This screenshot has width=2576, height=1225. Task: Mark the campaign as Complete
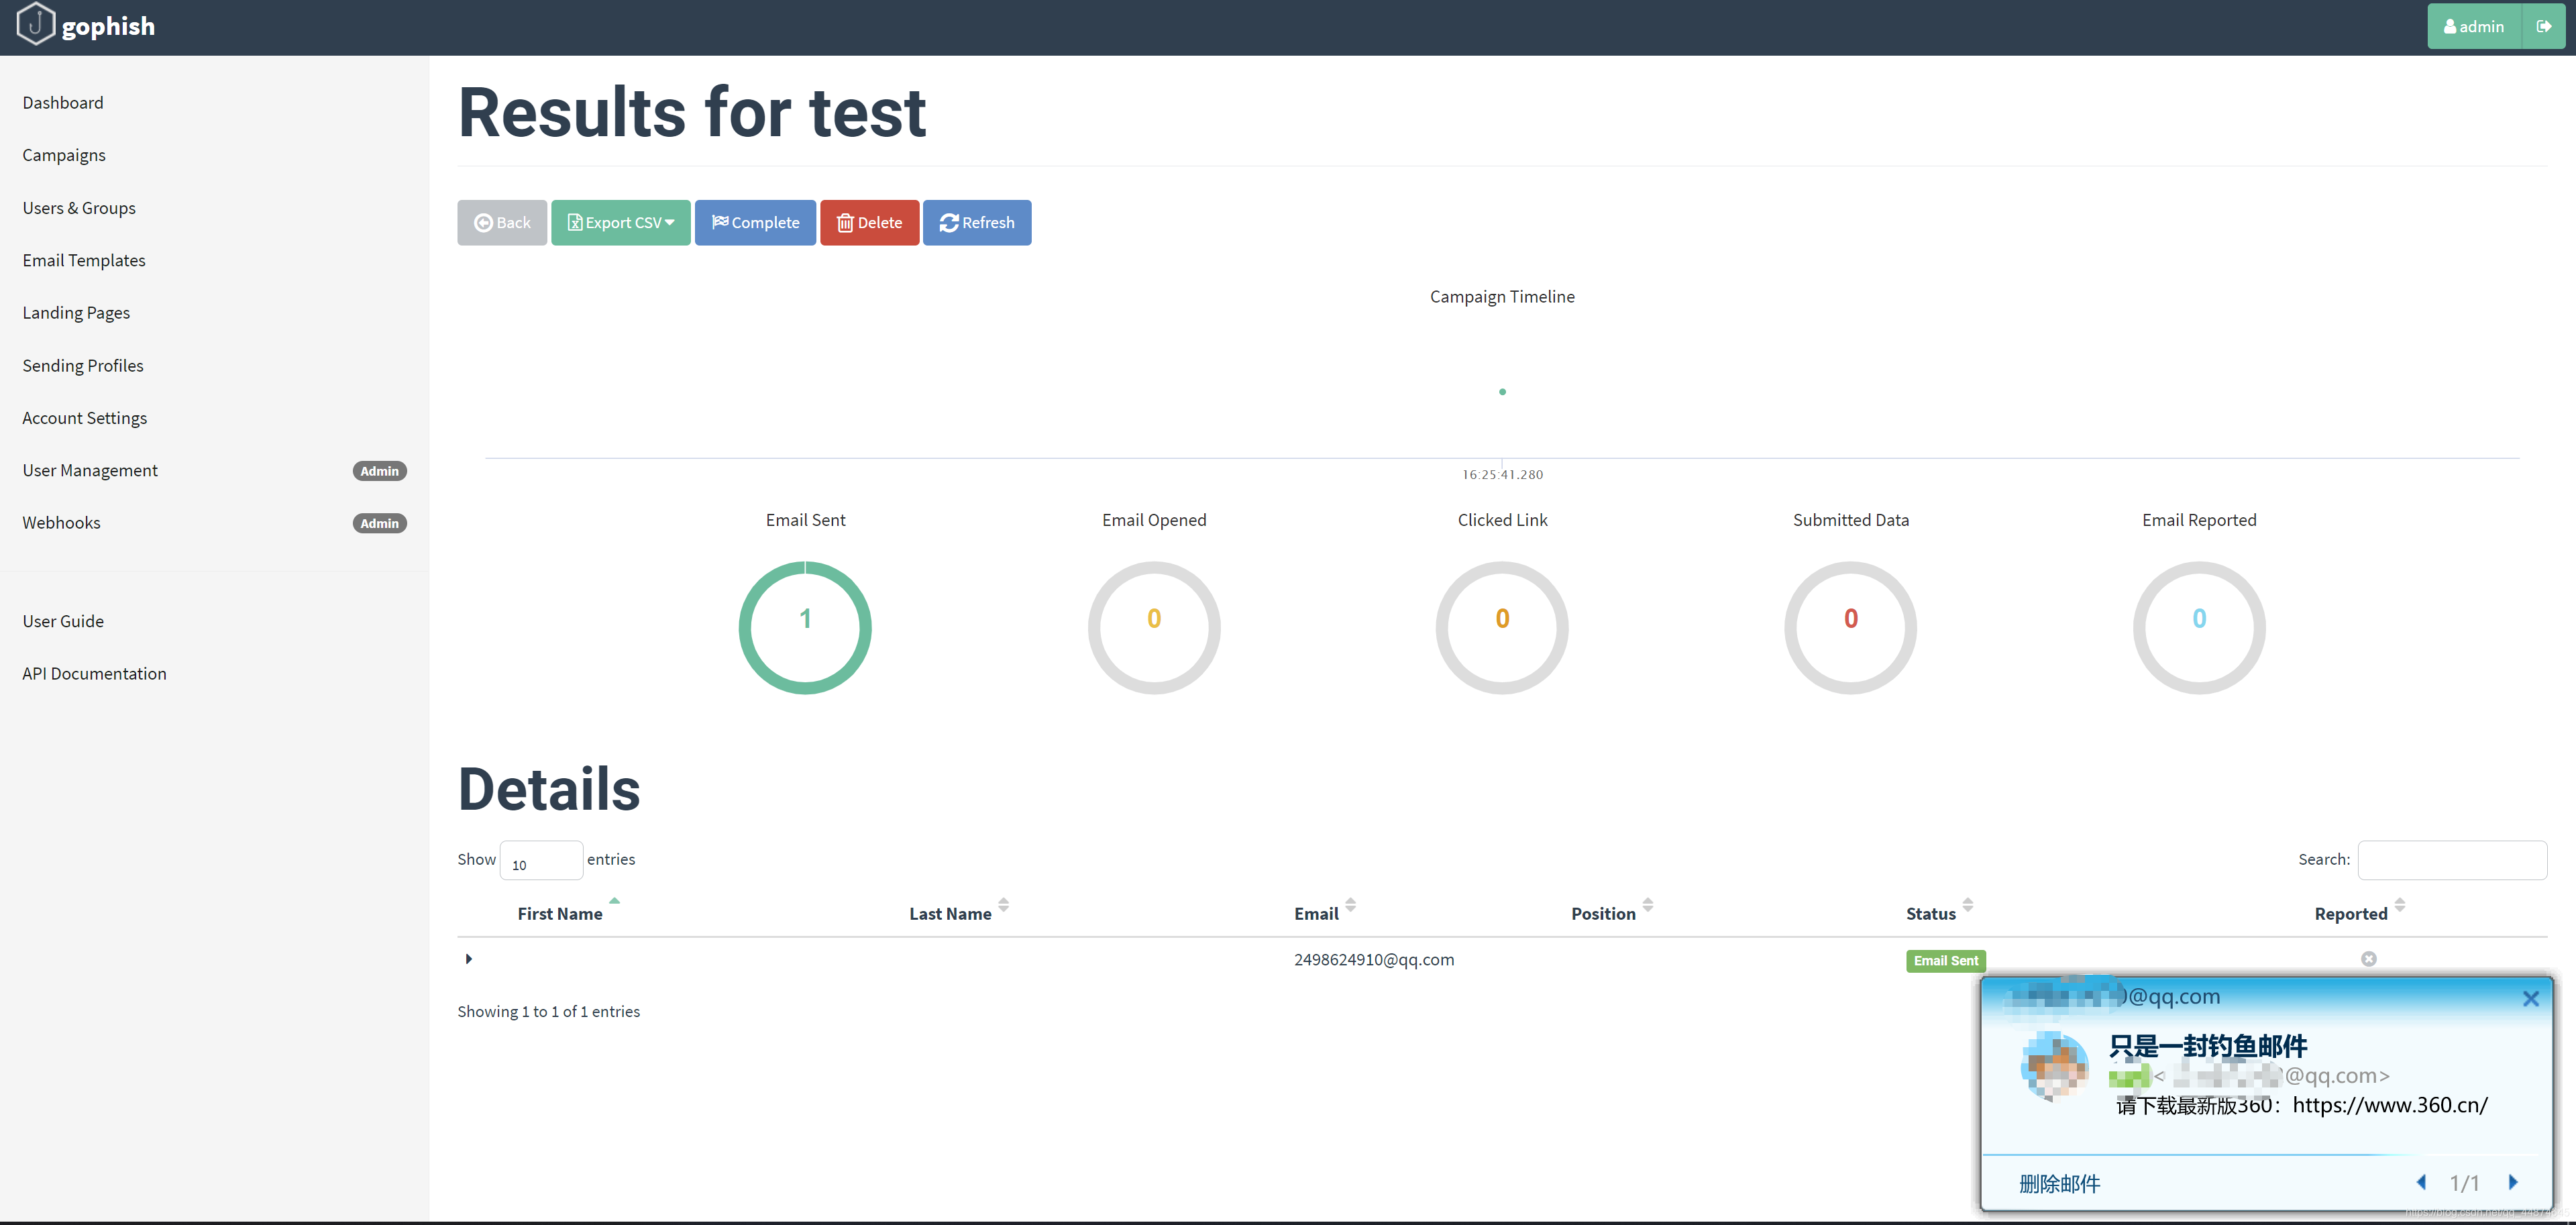pos(755,223)
